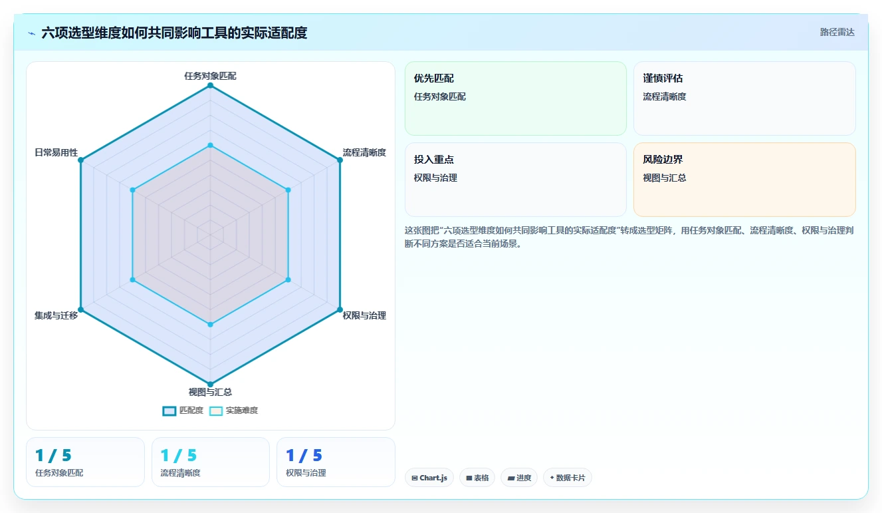Click the page title 六项选型维度 heading
Image resolution: width=882 pixels, height=513 pixels.
tap(174, 33)
